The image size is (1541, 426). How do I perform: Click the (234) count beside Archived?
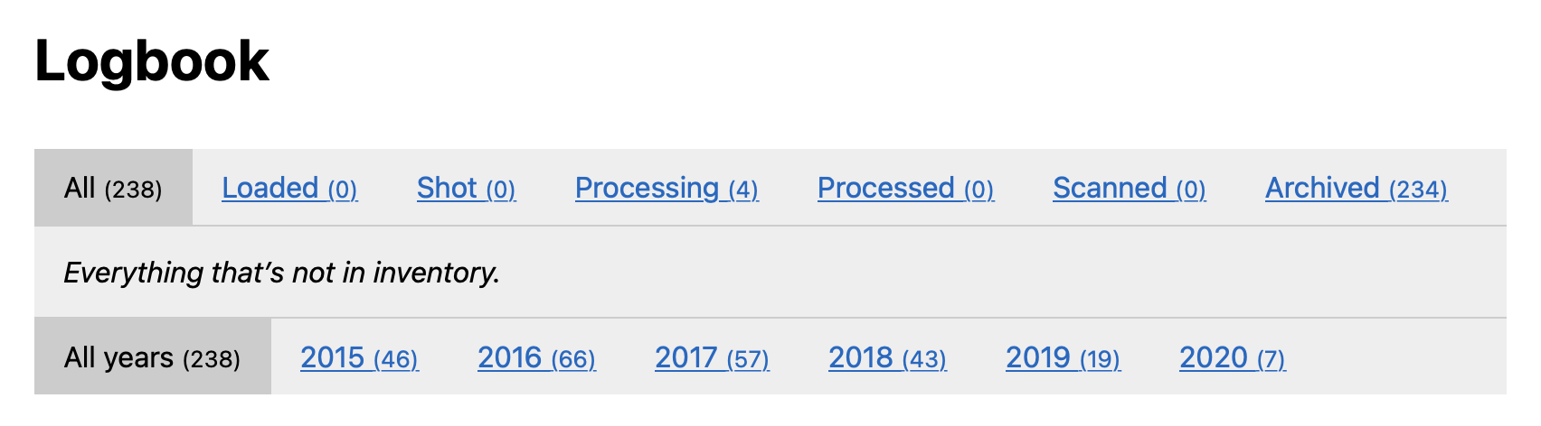(x=1418, y=190)
